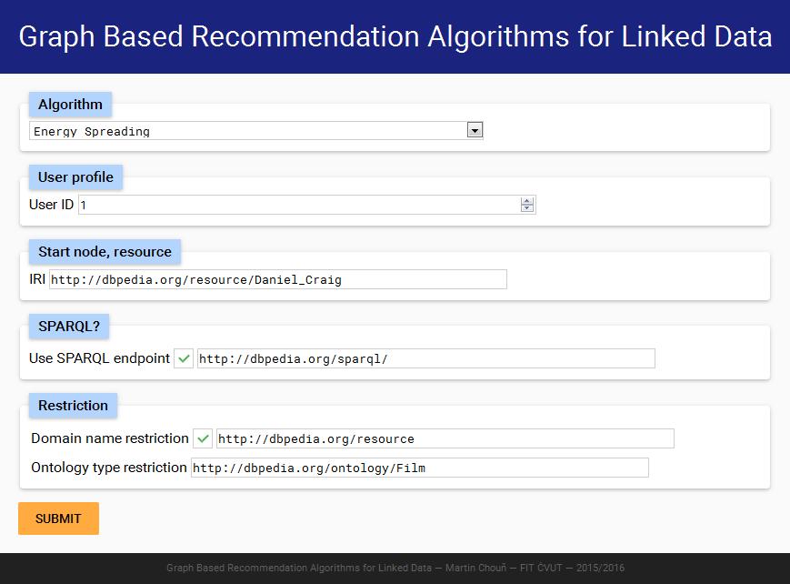Select the Energy Spreading combo box
Image resolution: width=790 pixels, height=584 pixels.
pos(256,131)
